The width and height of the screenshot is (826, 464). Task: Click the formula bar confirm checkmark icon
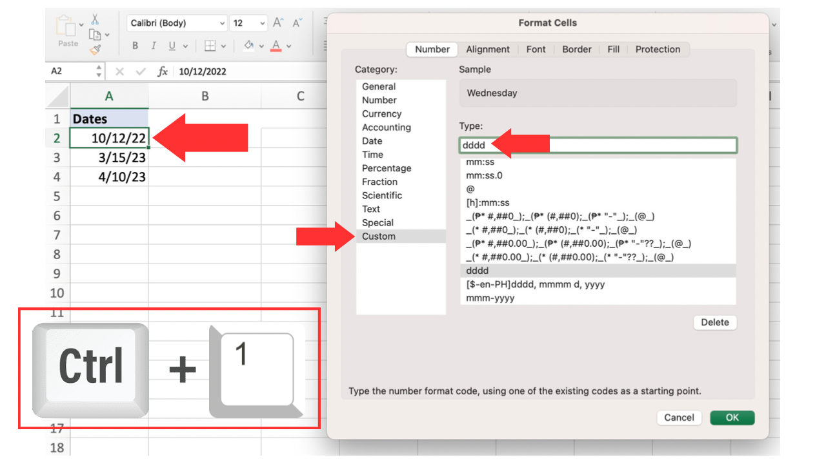click(141, 72)
